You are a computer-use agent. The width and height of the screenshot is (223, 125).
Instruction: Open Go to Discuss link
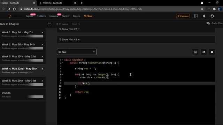click(215, 23)
